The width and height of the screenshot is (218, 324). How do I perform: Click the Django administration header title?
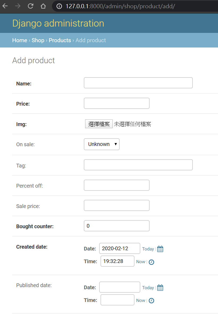58,23
